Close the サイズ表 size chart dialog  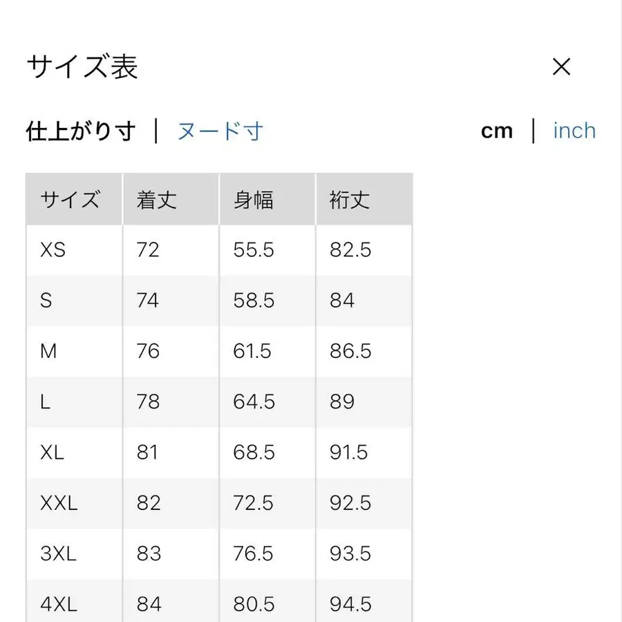[562, 67]
